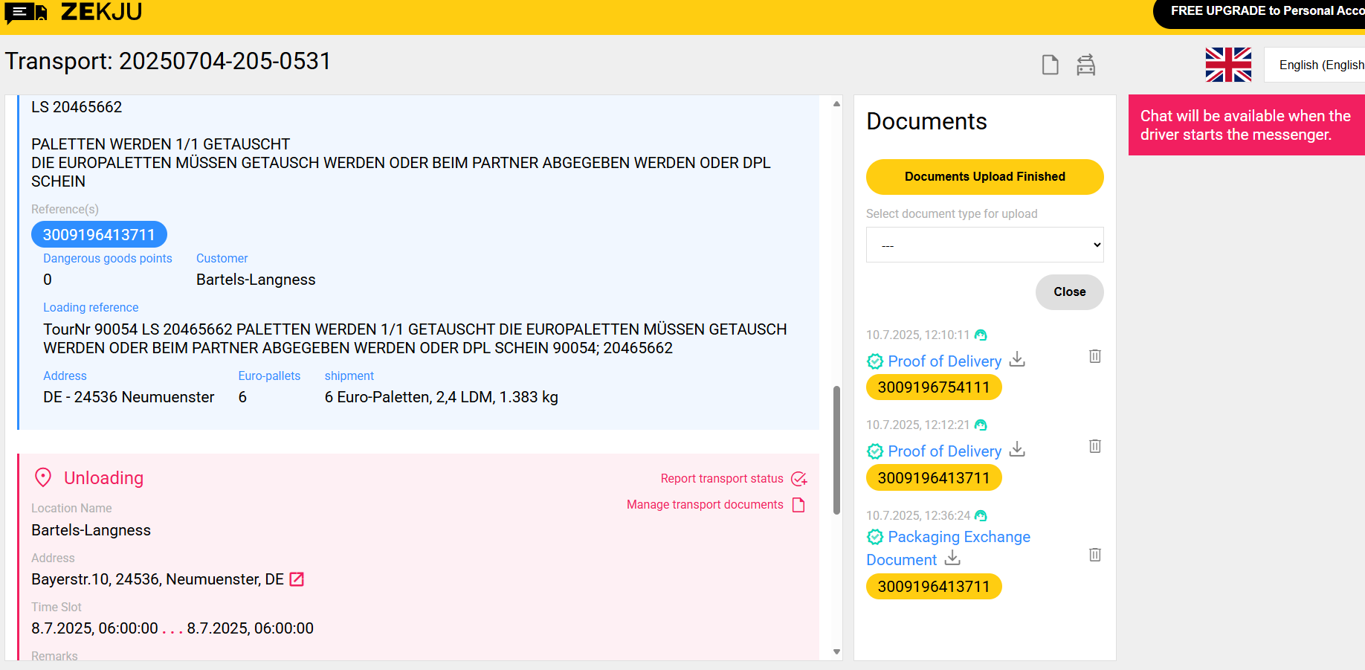
Task: Click the transport panel scrollbar thumb
Action: click(x=836, y=450)
